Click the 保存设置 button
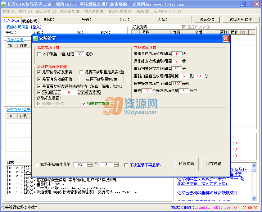262x212 pixels. tap(214, 164)
